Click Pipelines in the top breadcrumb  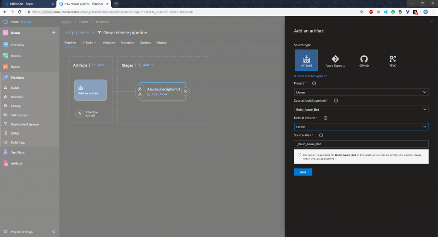(x=102, y=22)
